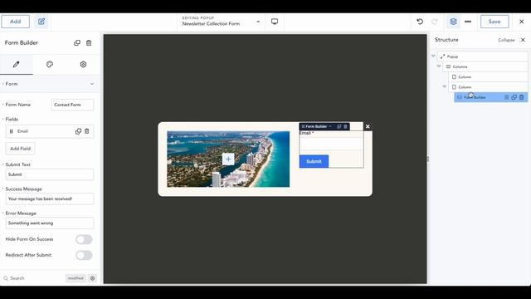The height and width of the screenshot is (299, 531).
Task: Collapse the Columns tree node arrow
Action: coord(439,66)
